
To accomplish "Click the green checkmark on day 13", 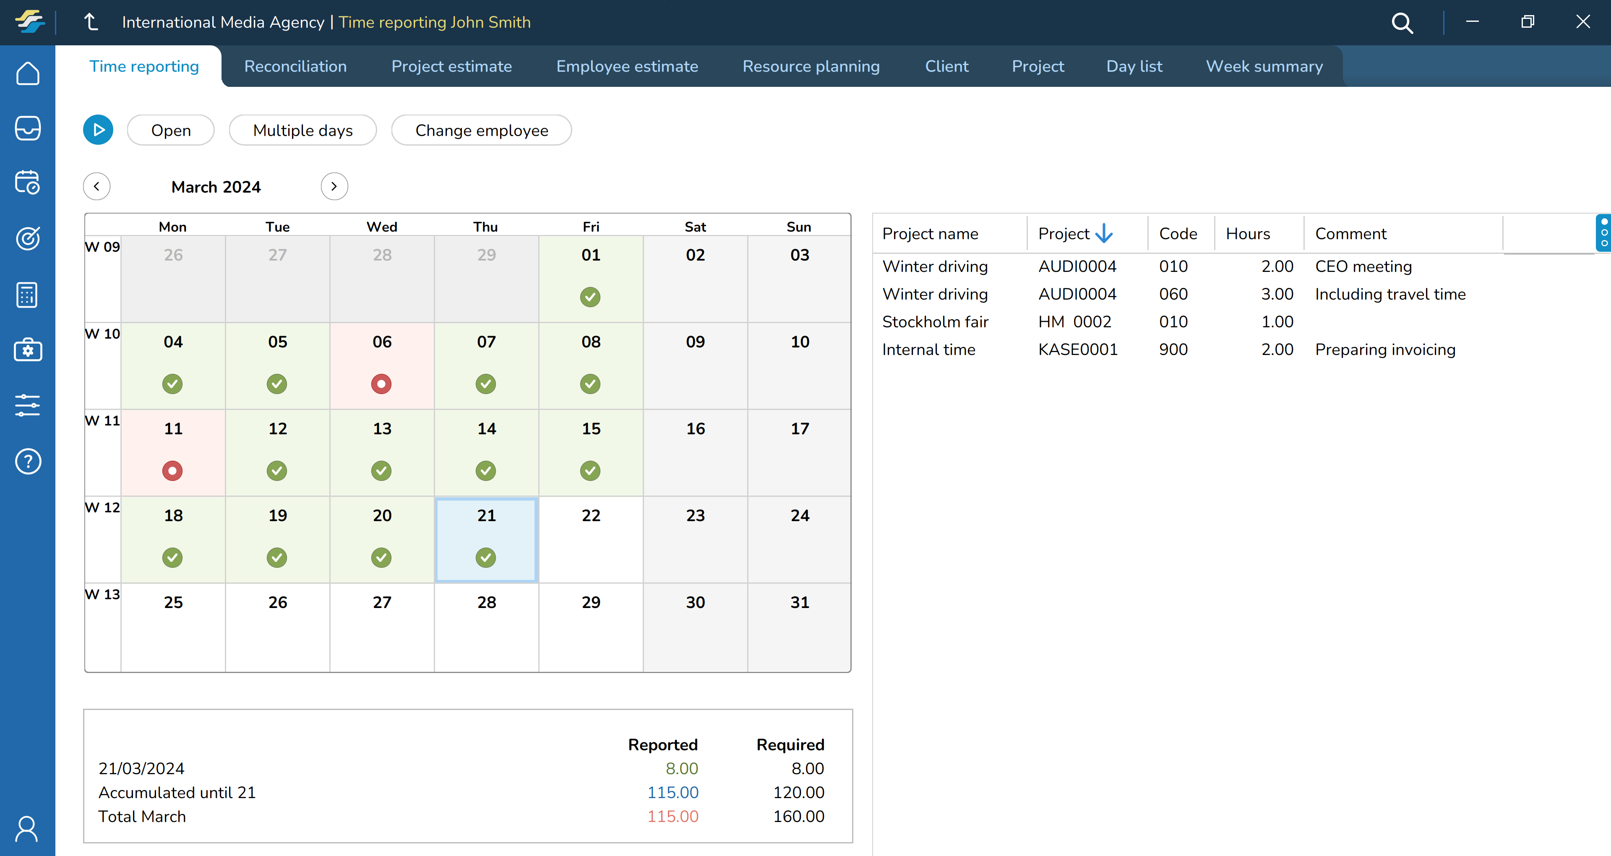I will click(x=381, y=470).
